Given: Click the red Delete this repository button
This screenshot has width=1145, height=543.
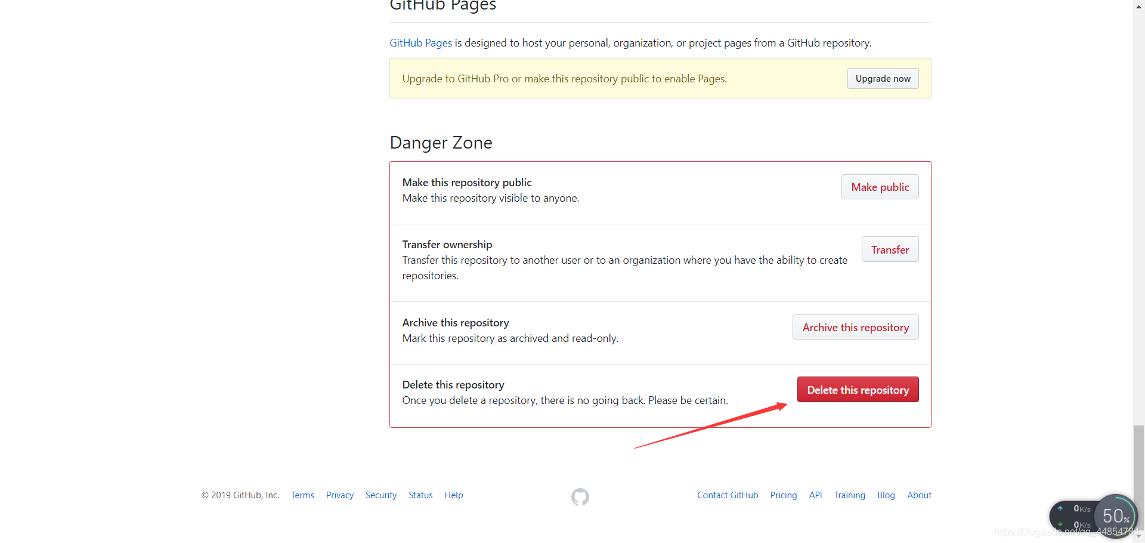Looking at the screenshot, I should (858, 390).
